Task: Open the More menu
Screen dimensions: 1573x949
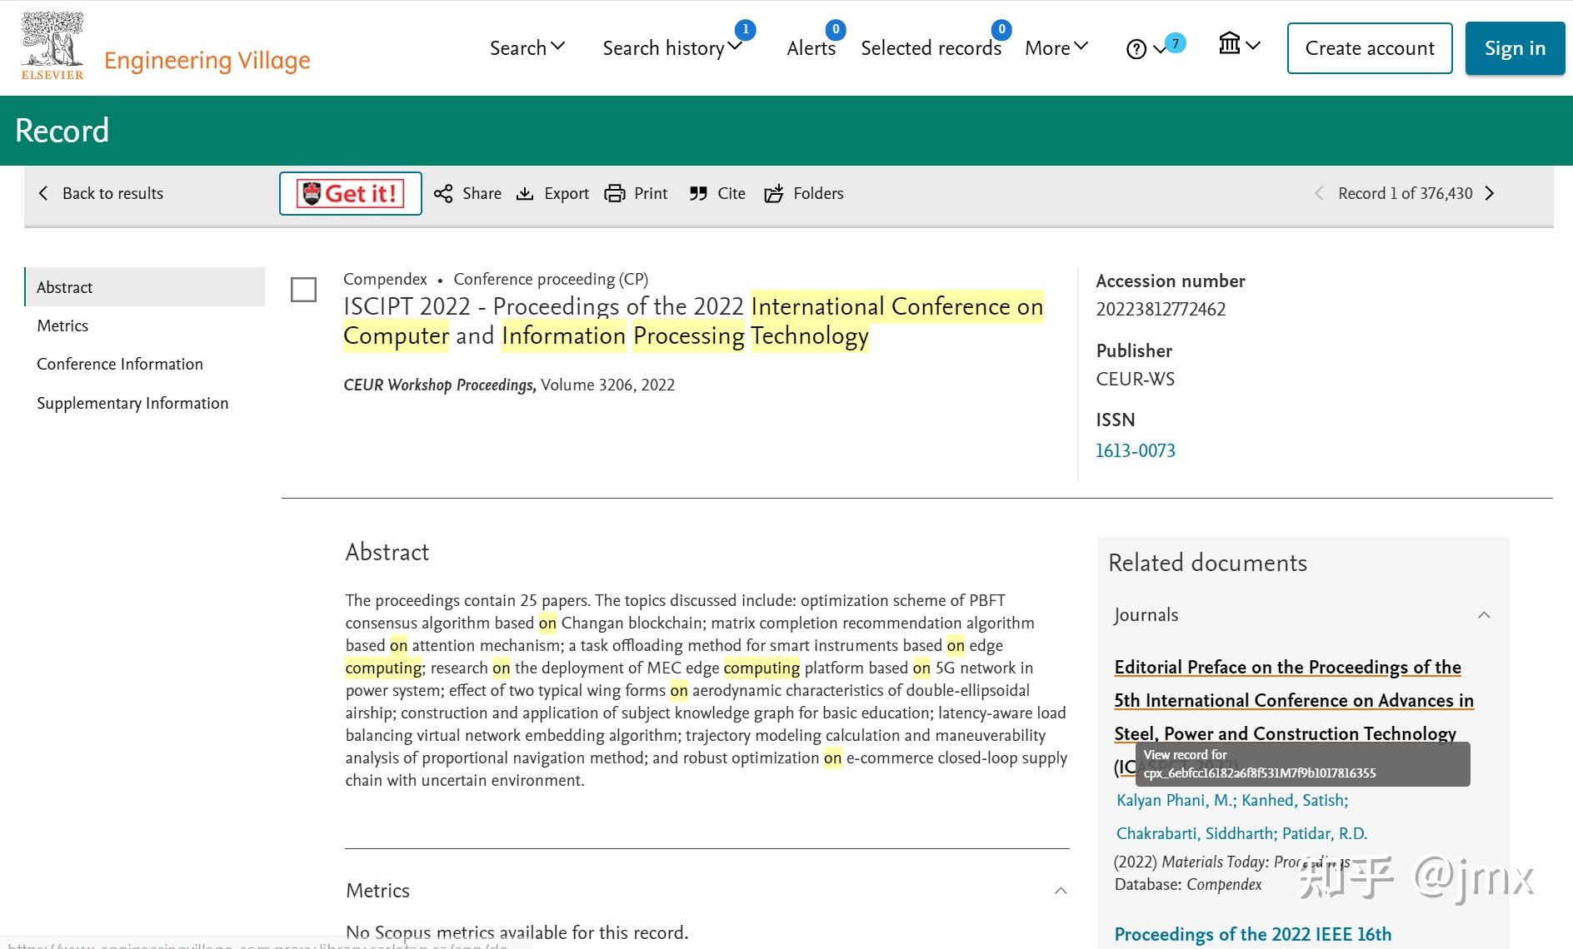Action: pos(1056,47)
